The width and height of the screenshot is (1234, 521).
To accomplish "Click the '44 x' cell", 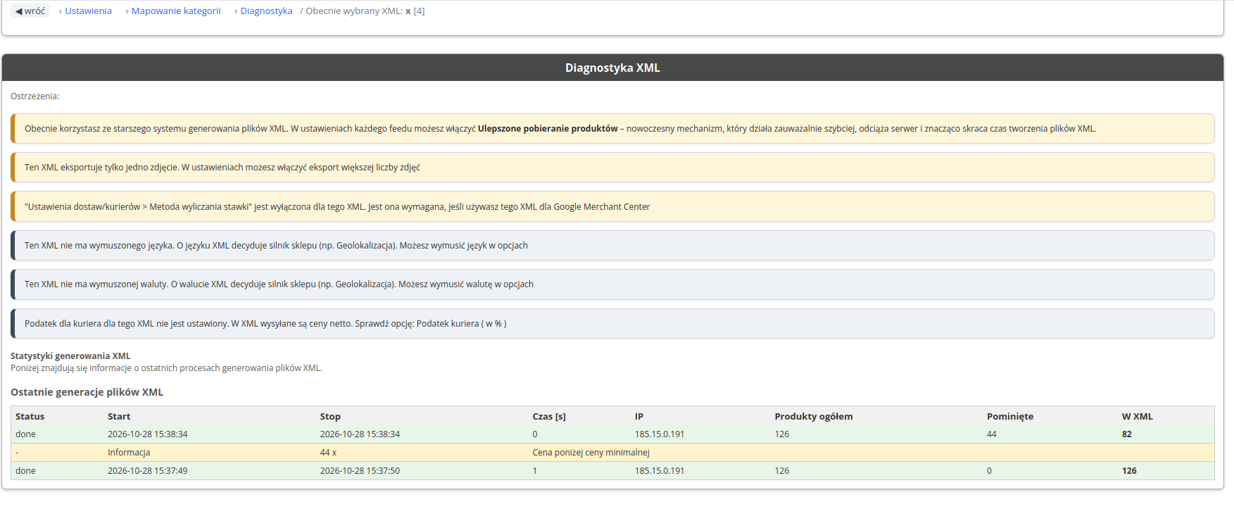I will tap(329, 453).
